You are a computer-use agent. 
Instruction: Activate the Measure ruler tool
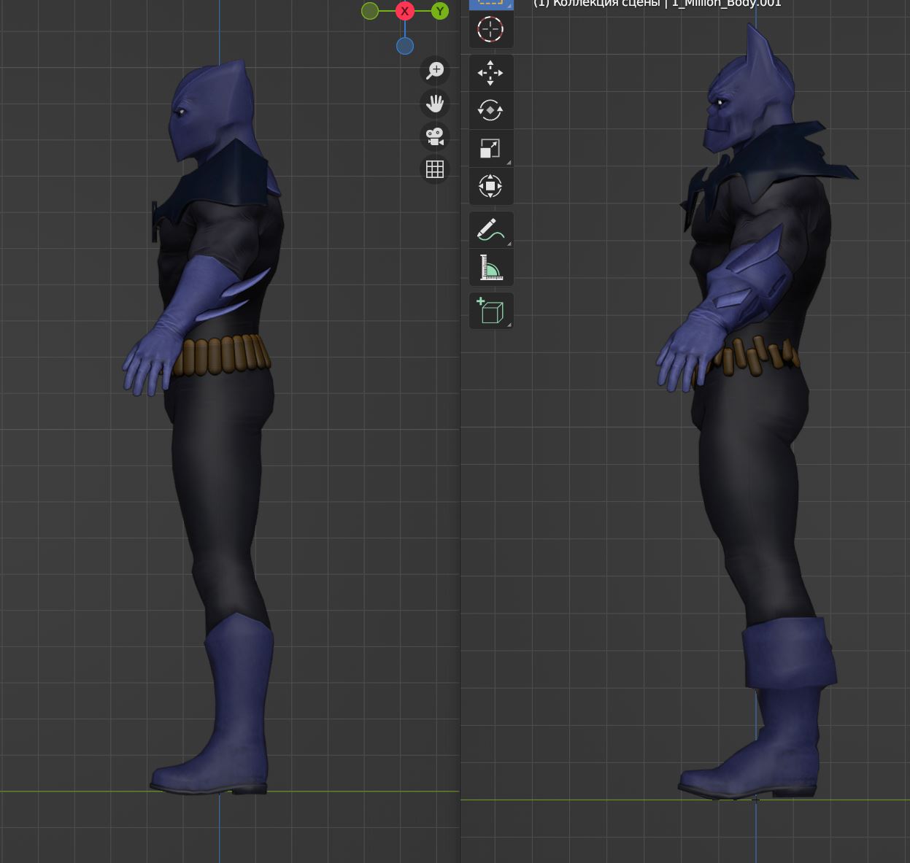click(x=490, y=268)
